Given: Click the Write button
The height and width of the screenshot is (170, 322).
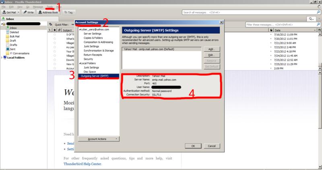Looking at the screenshot, I should [x=28, y=12].
